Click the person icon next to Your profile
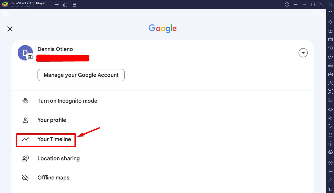334x193 pixels. [25, 120]
